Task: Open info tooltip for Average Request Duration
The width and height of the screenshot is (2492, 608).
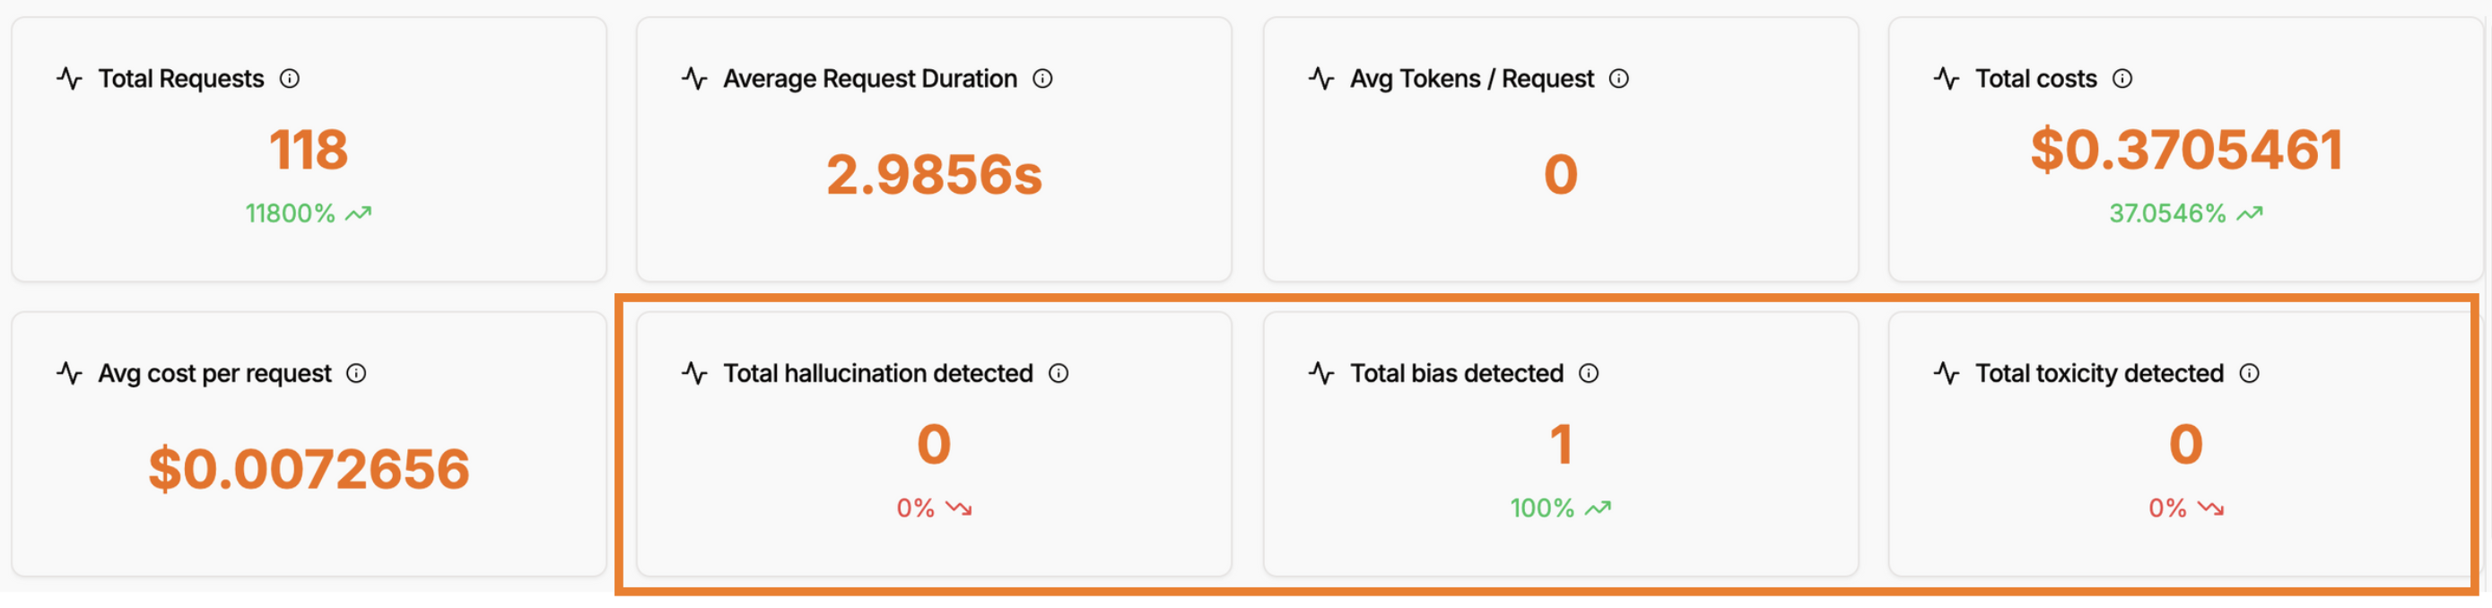Action: (1041, 78)
